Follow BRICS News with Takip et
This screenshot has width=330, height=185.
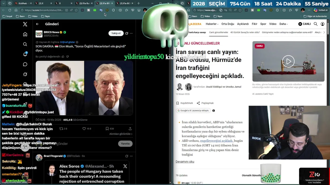pos(116,33)
